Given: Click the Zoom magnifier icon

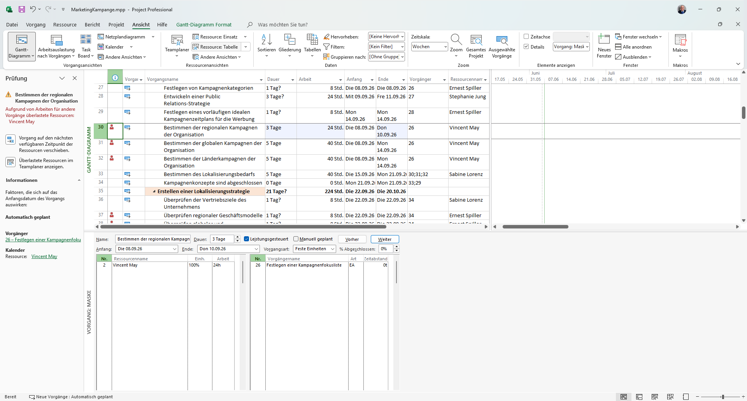Looking at the screenshot, I should 456,39.
